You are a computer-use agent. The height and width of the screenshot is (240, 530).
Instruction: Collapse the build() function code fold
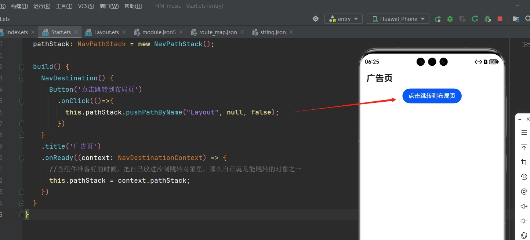coord(22,67)
